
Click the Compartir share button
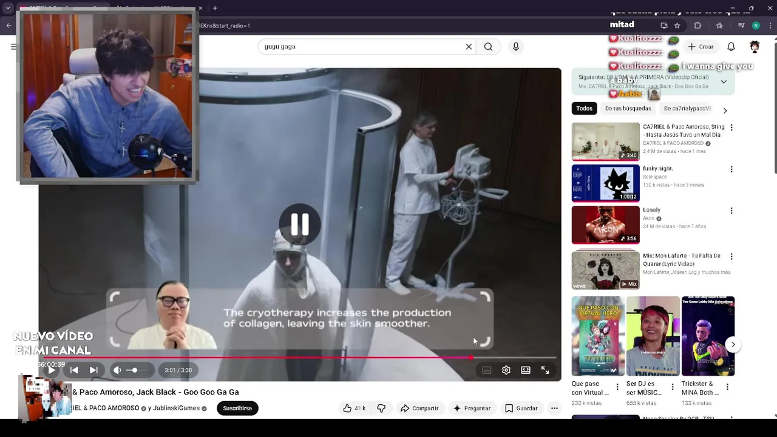tap(419, 408)
